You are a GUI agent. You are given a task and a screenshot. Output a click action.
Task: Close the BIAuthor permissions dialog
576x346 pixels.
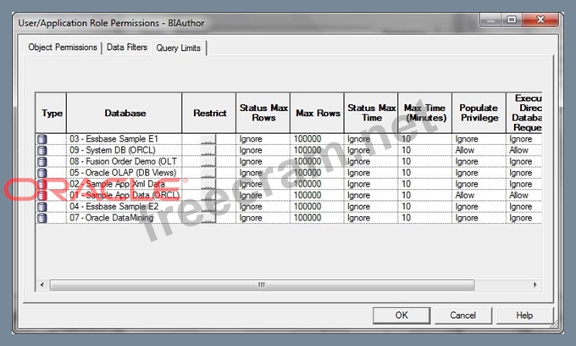pyautogui.click(x=540, y=20)
